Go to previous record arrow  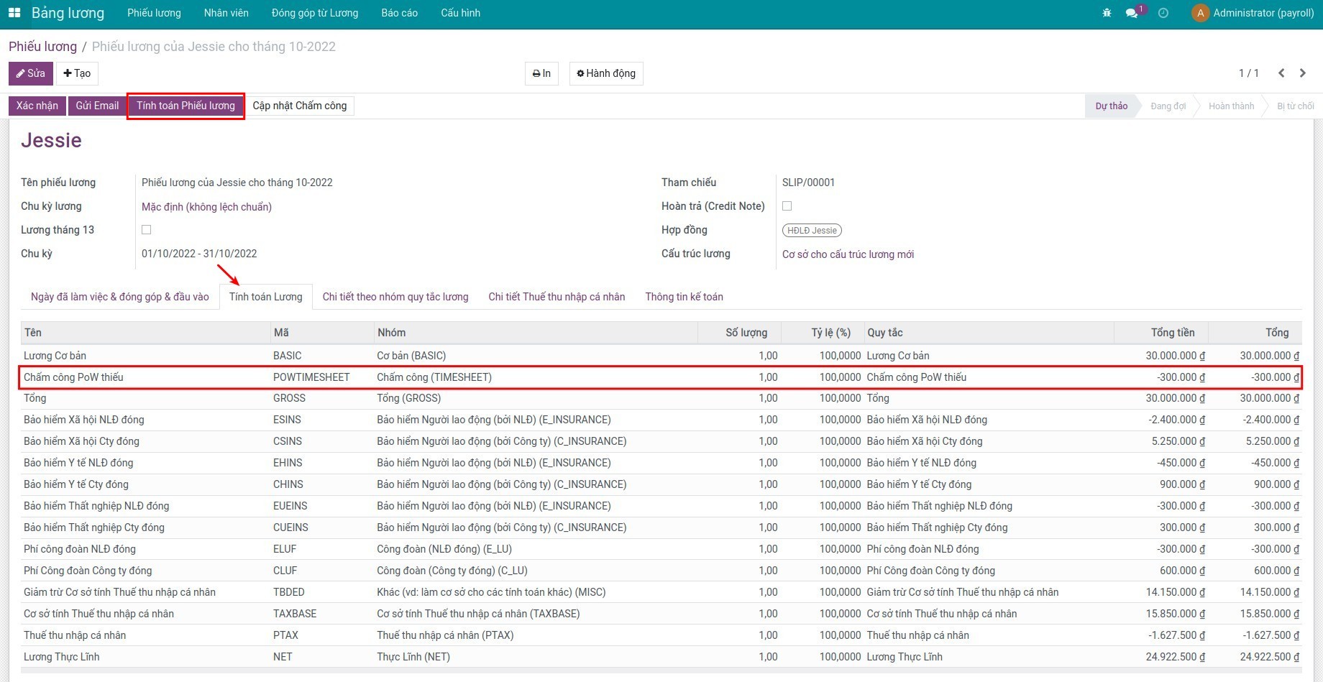(1281, 73)
